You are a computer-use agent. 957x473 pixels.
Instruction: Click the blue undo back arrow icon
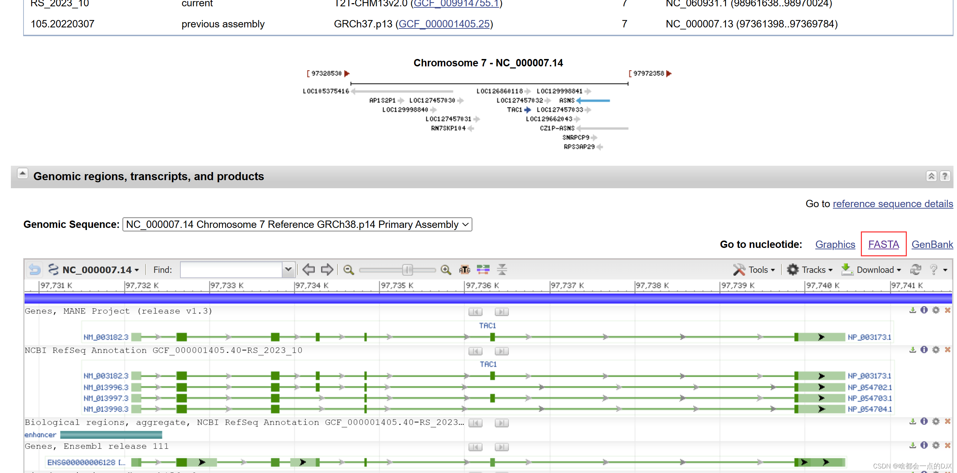click(x=35, y=270)
